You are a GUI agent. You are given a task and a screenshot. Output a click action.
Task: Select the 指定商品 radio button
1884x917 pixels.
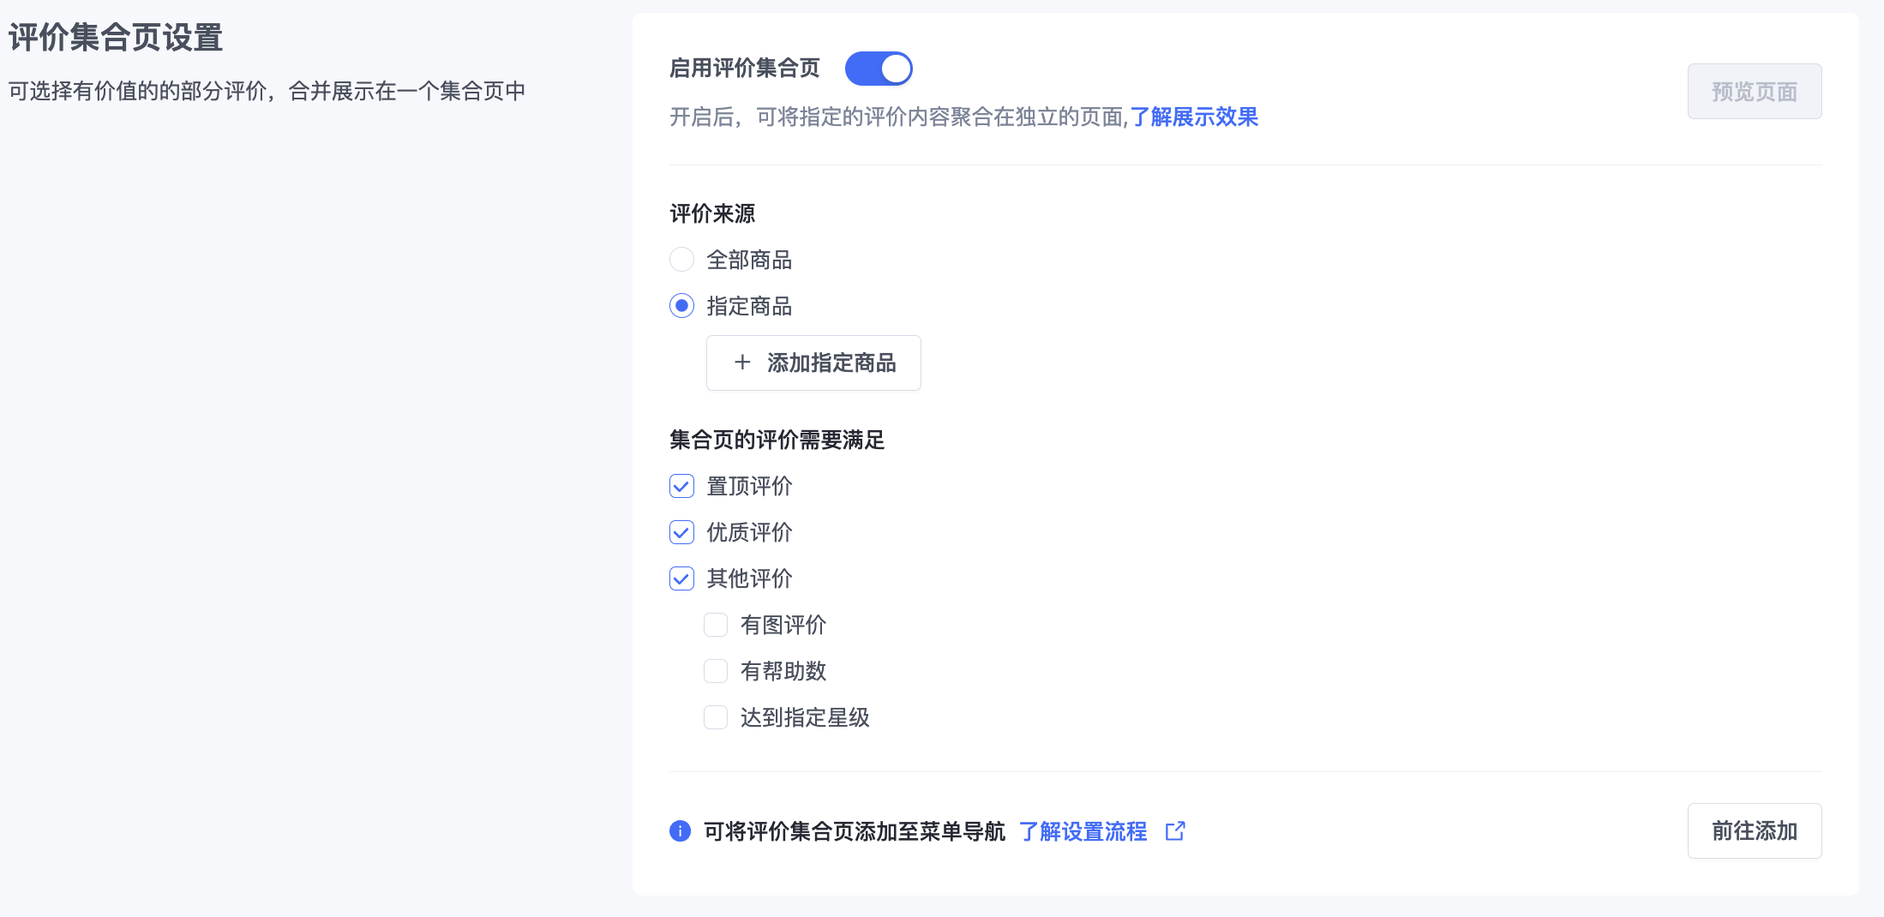coord(681,306)
